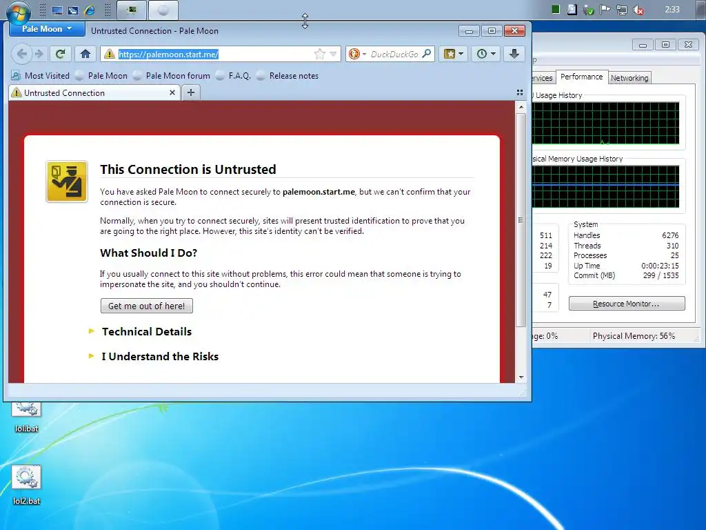Click the network tray icon

point(622,10)
